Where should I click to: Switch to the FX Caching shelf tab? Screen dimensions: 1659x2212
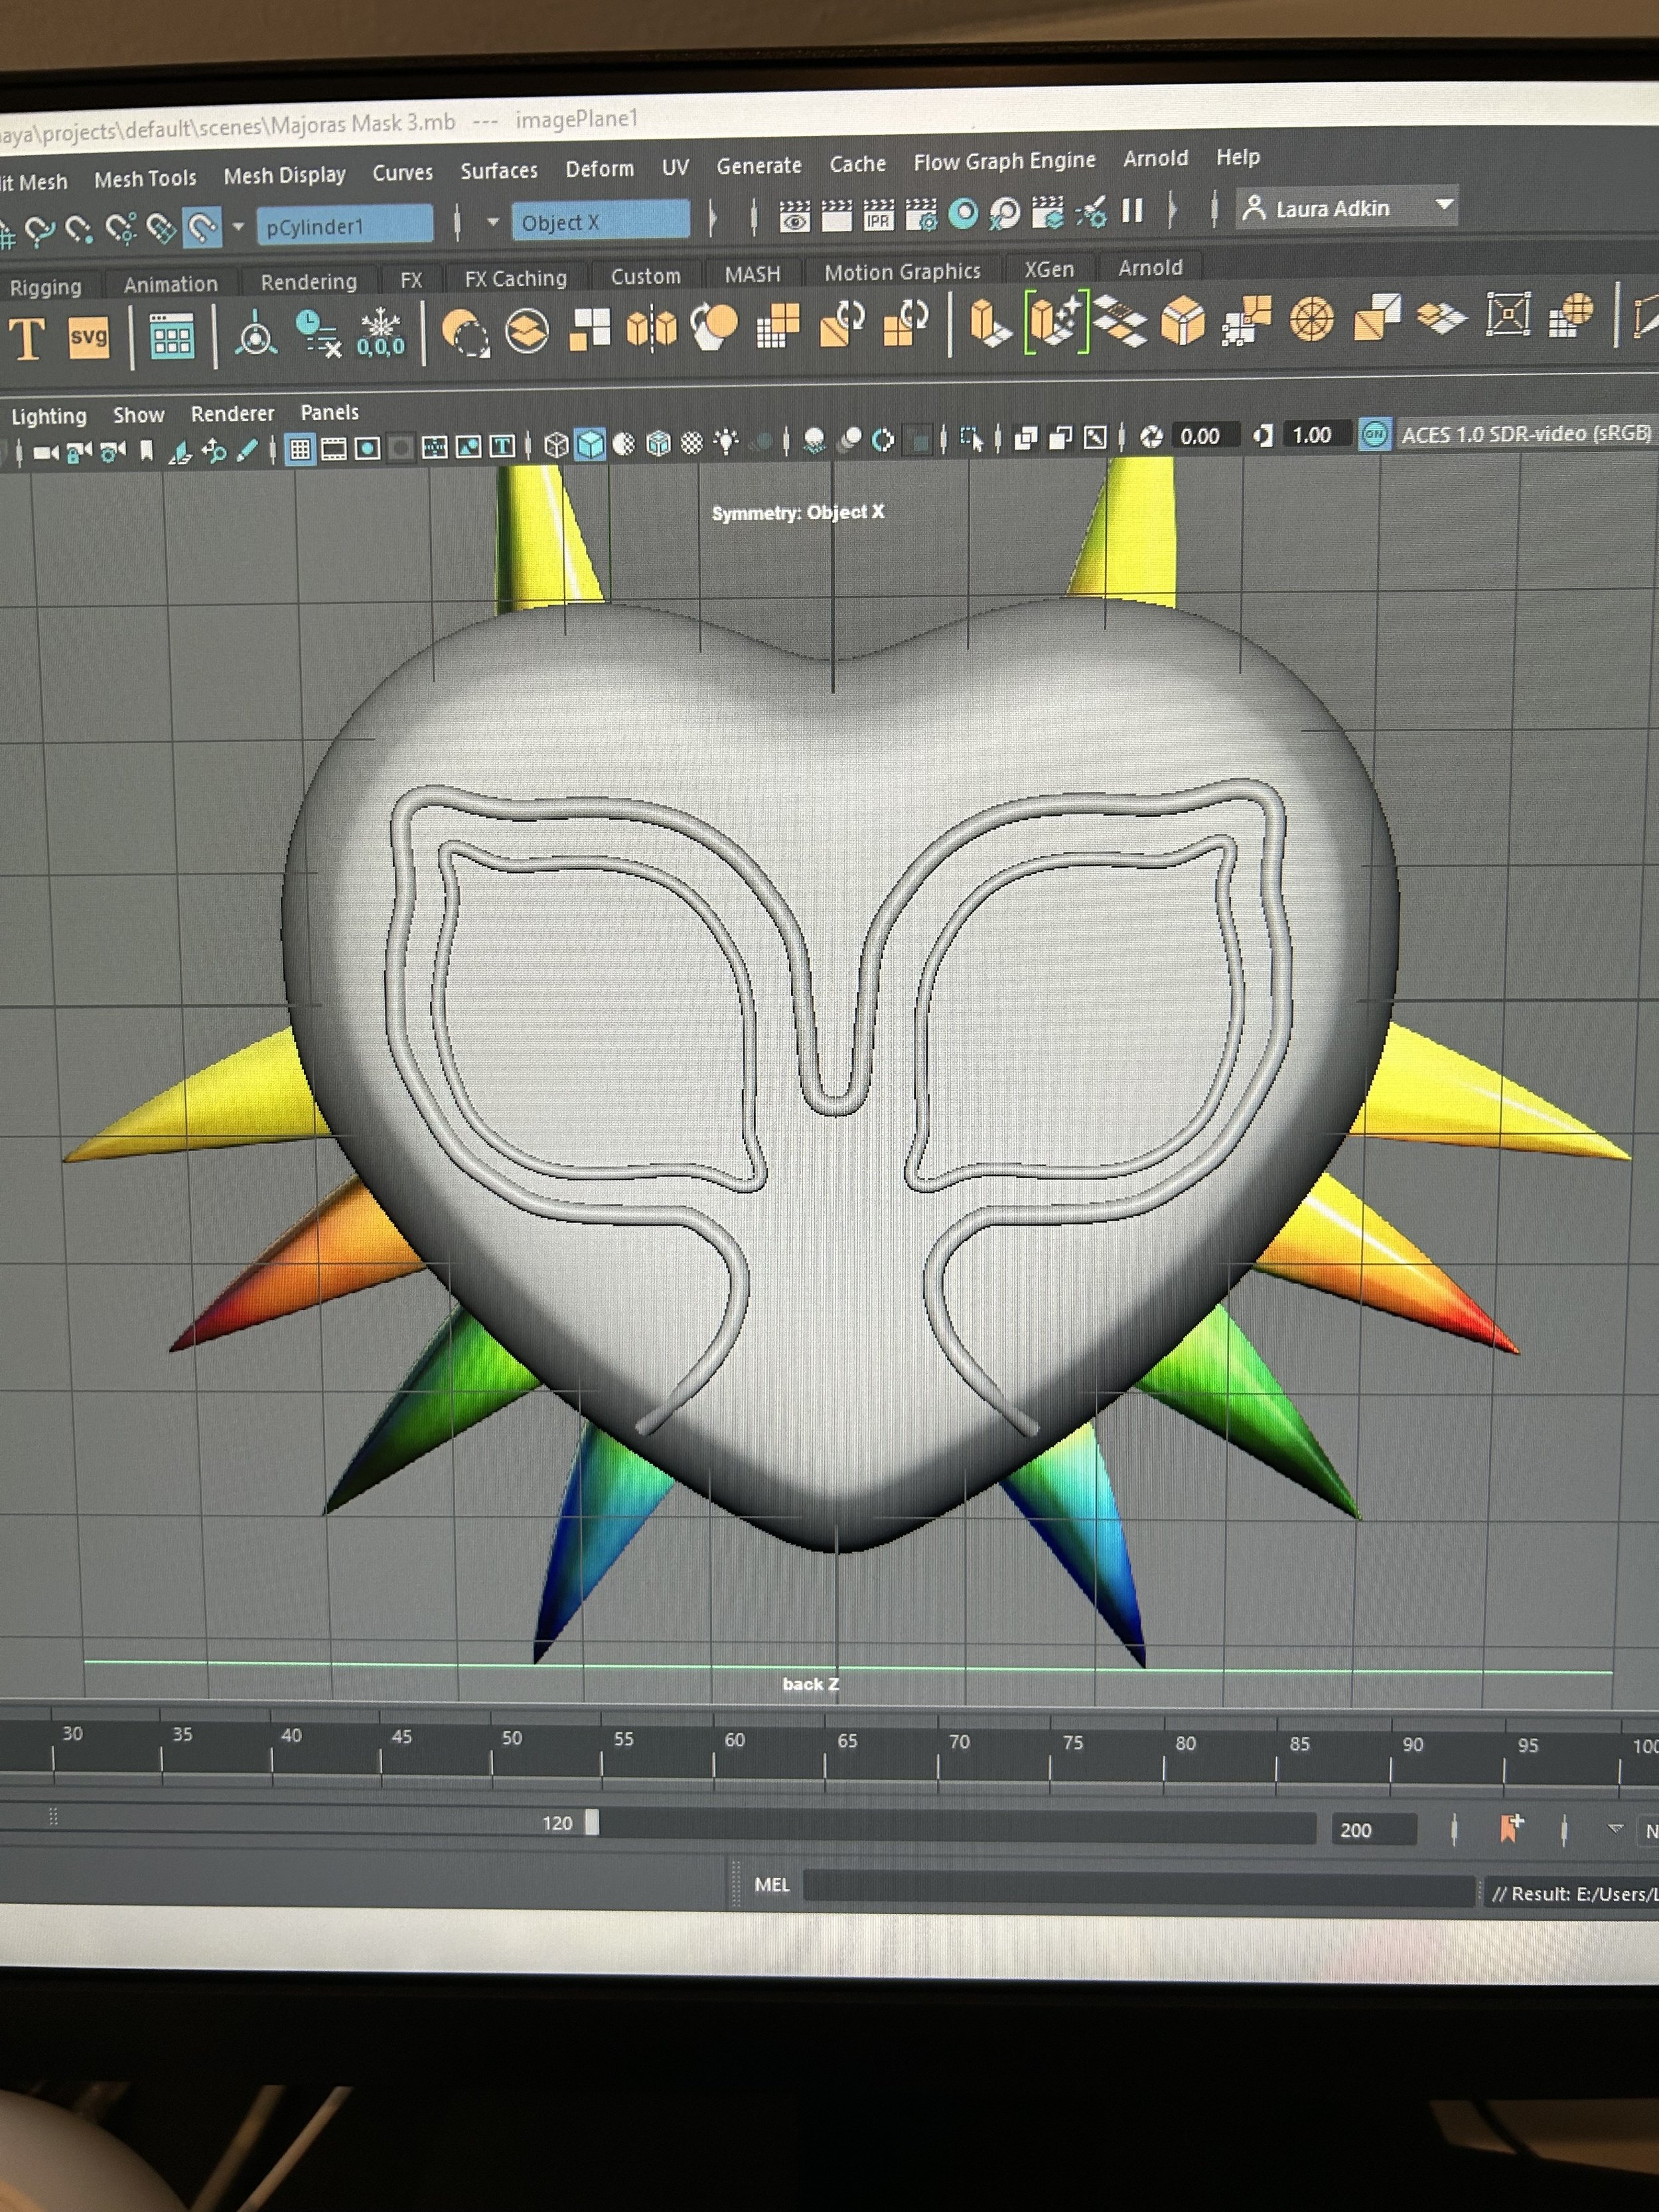[515, 278]
